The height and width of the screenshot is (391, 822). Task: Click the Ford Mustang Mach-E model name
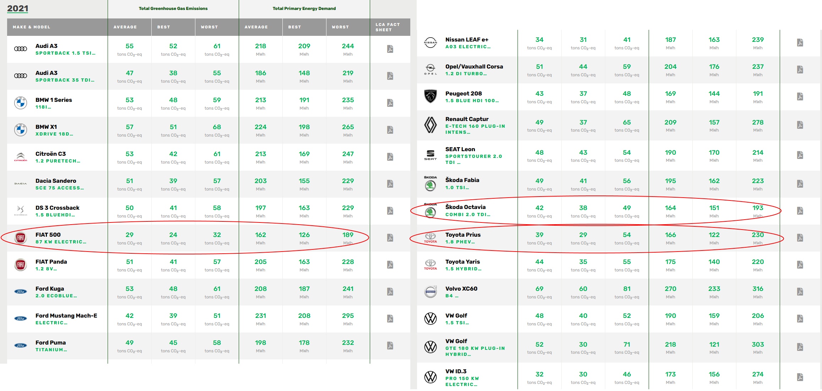point(66,315)
